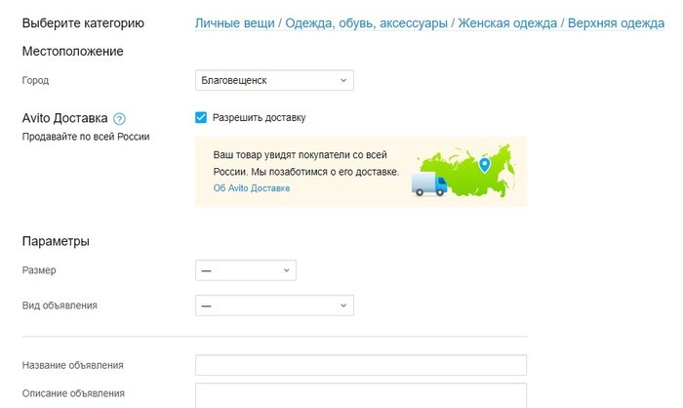Open the Вид объявления dropdown
This screenshot has height=408, width=683.
pyautogui.click(x=274, y=306)
